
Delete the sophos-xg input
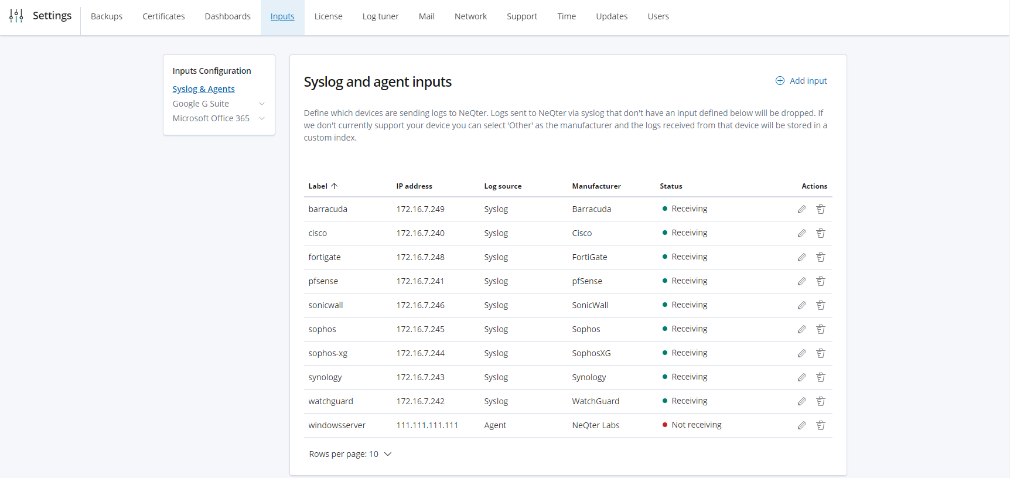(x=821, y=353)
